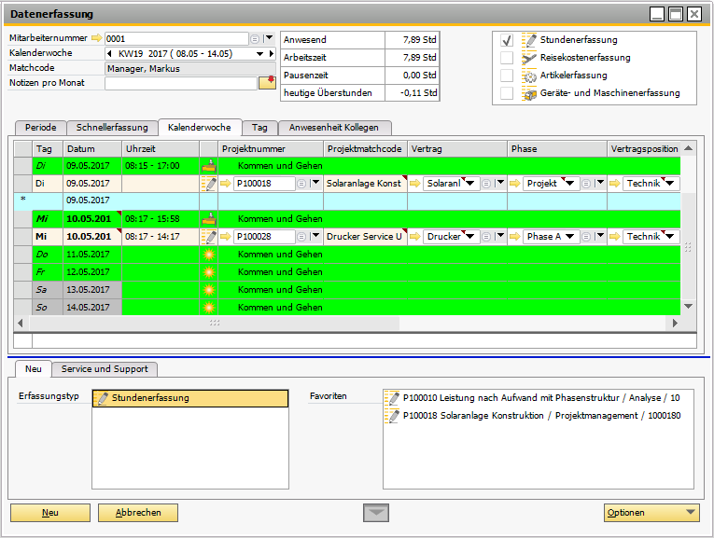Click the Mitarbeiternummer field showing 0001
Screen dimensions: 714x538
click(177, 38)
